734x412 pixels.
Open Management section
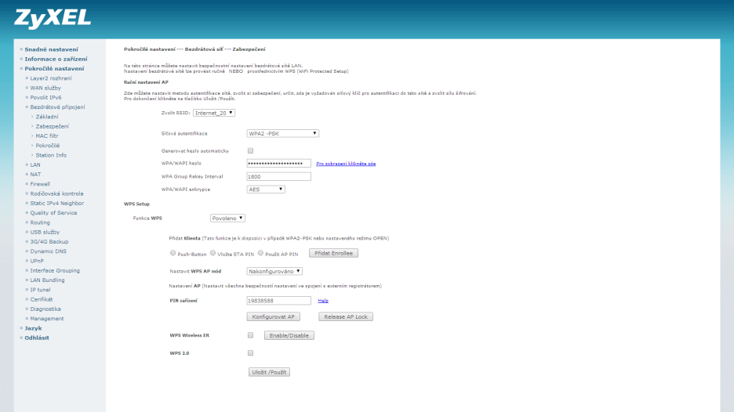47,319
